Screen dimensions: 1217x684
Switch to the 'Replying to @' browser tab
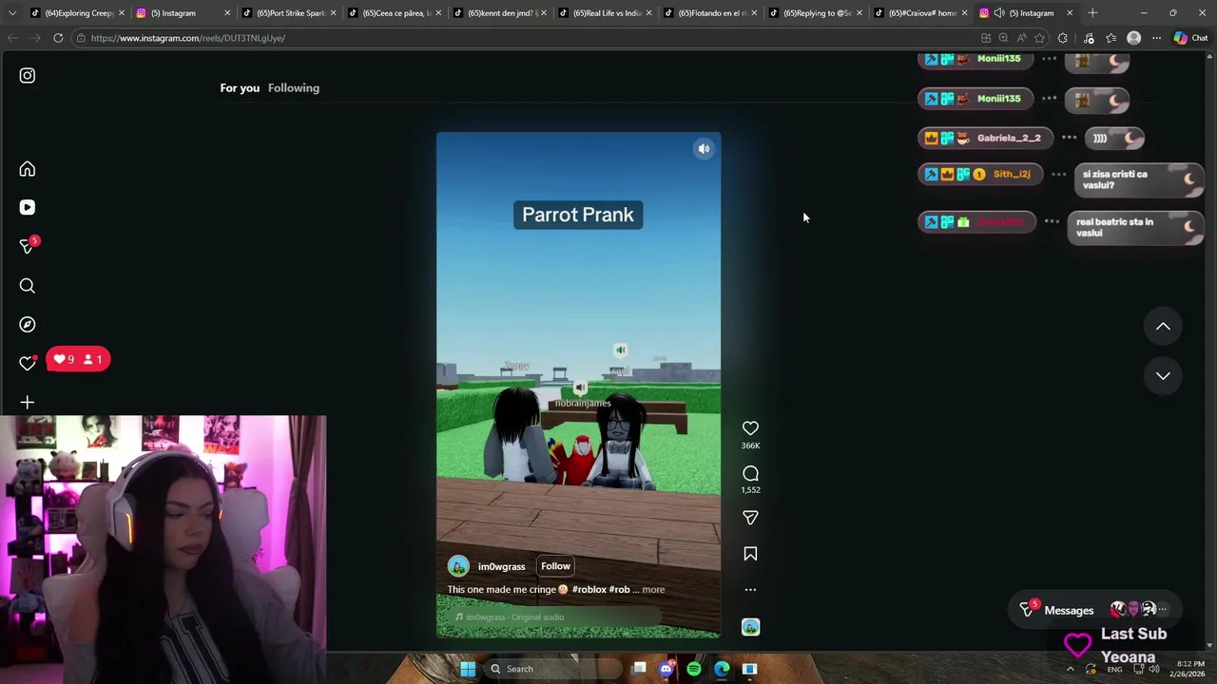[817, 13]
